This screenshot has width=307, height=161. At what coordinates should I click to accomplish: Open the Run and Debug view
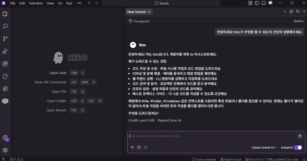[x=5, y=51]
